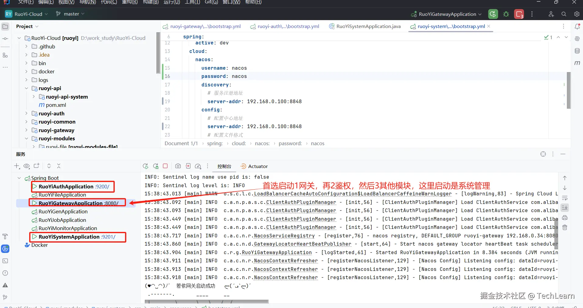Click GatewayLocatorHeartBeatPublisher link in console
Image resolution: width=583 pixels, height=308 pixels.
302,244
